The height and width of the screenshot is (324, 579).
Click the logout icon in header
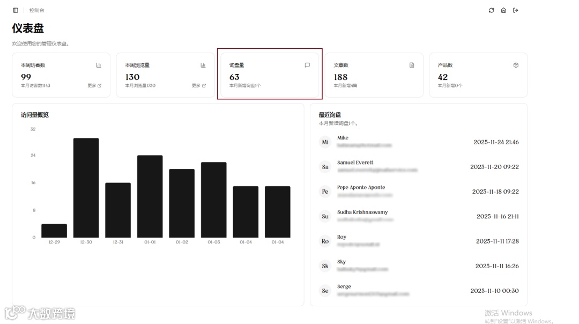tap(516, 10)
